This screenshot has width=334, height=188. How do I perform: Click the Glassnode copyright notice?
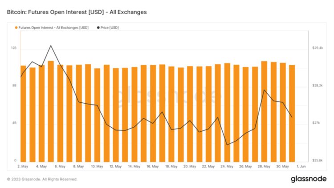click(x=42, y=179)
